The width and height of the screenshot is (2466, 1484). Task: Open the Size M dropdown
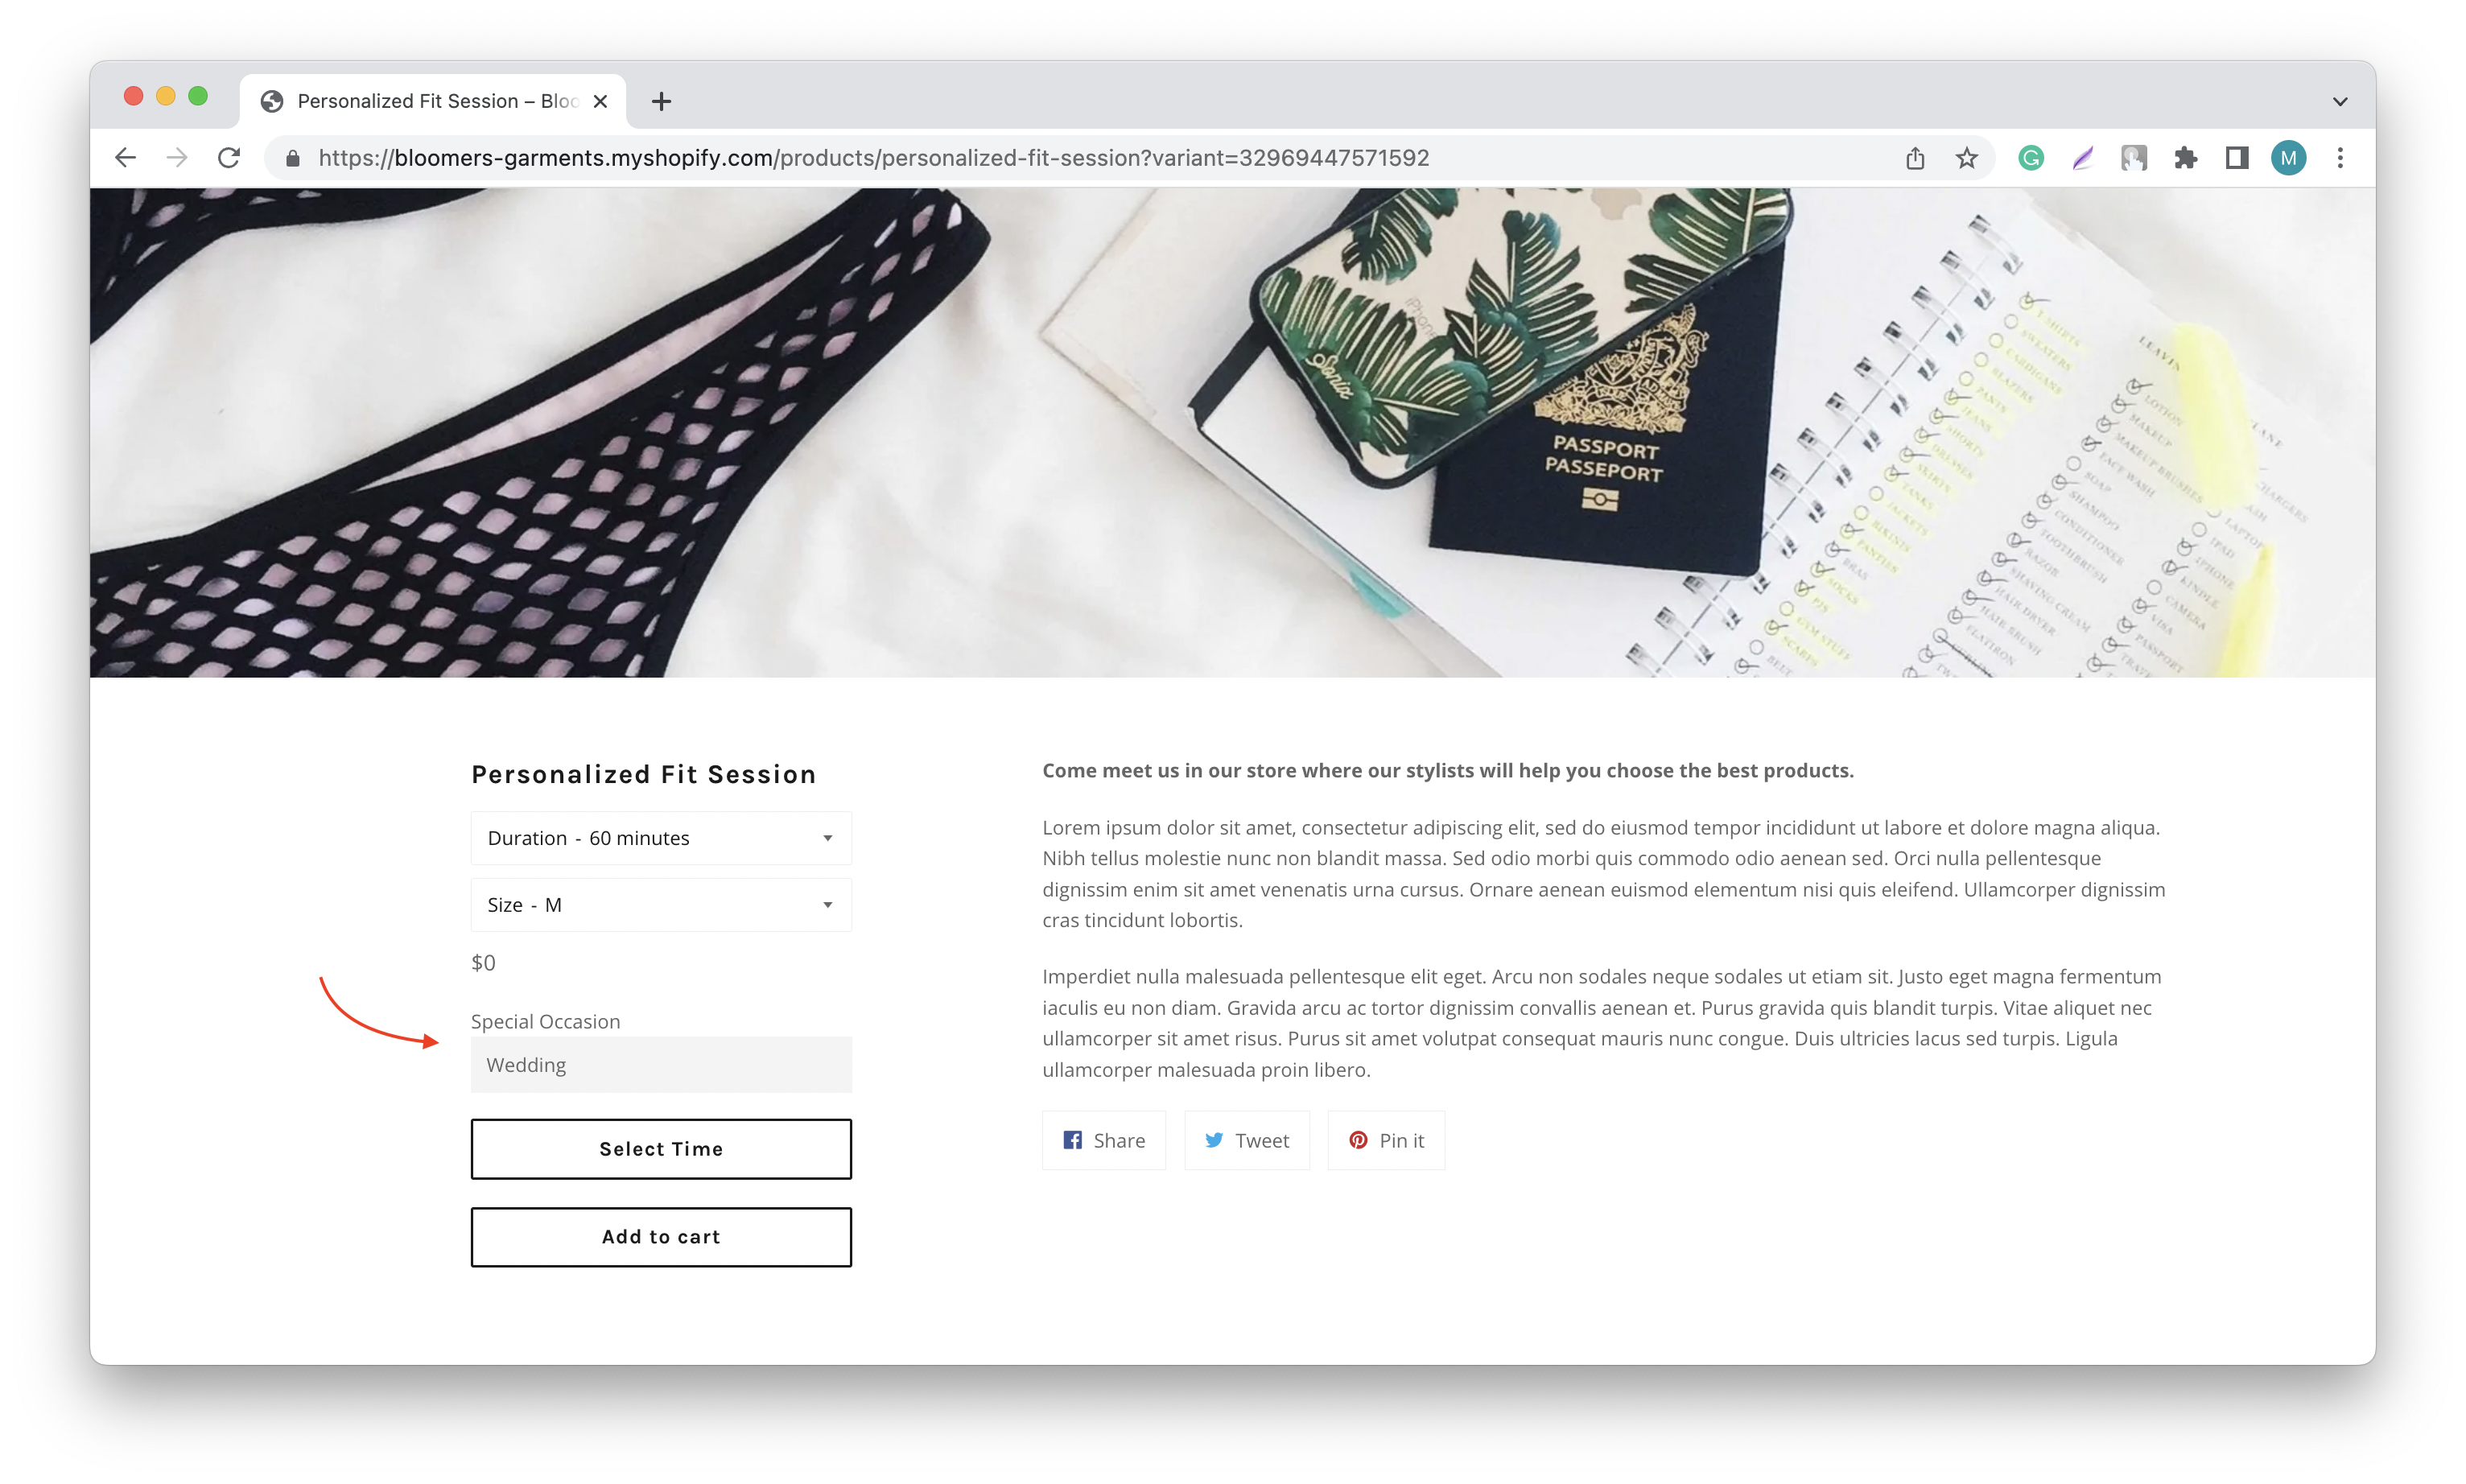pyautogui.click(x=661, y=905)
